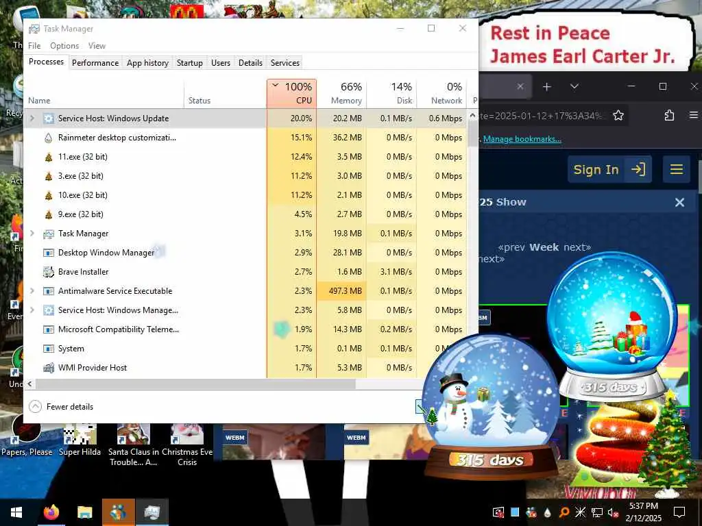
Task: Expand Service Host: Windows Management row
Action: pos(32,310)
